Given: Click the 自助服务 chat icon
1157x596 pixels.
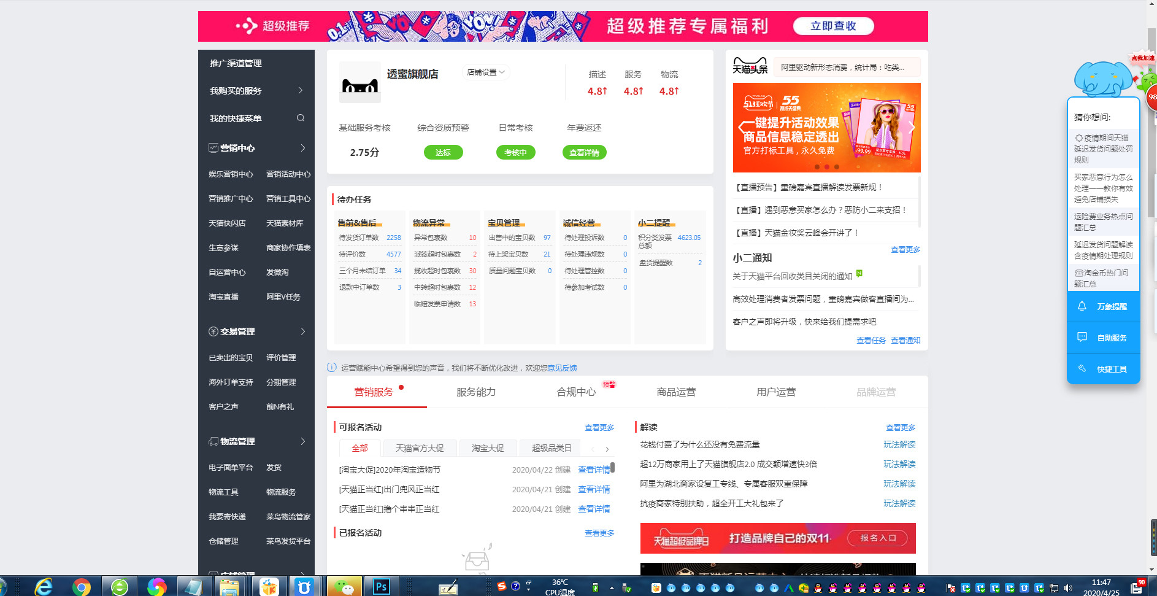Looking at the screenshot, I should 1082,337.
